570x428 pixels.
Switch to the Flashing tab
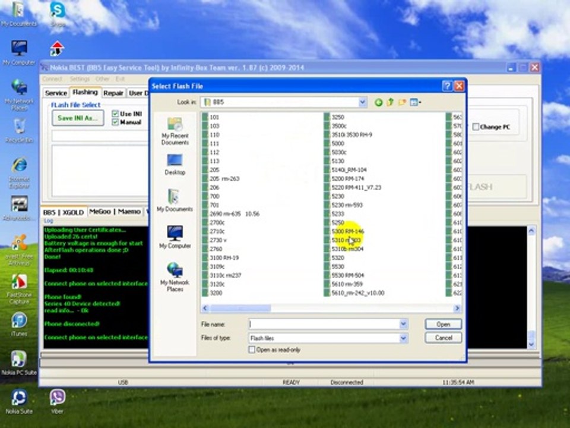[x=85, y=92]
